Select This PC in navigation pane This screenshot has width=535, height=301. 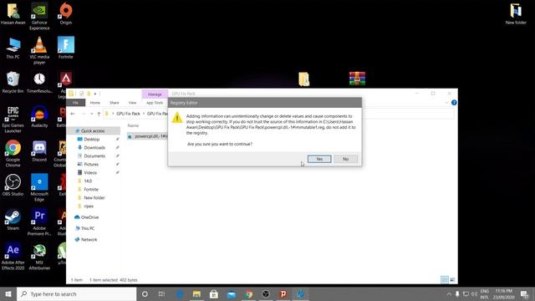click(87, 228)
